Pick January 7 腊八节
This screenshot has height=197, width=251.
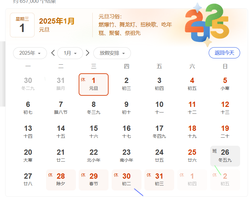click(61, 108)
